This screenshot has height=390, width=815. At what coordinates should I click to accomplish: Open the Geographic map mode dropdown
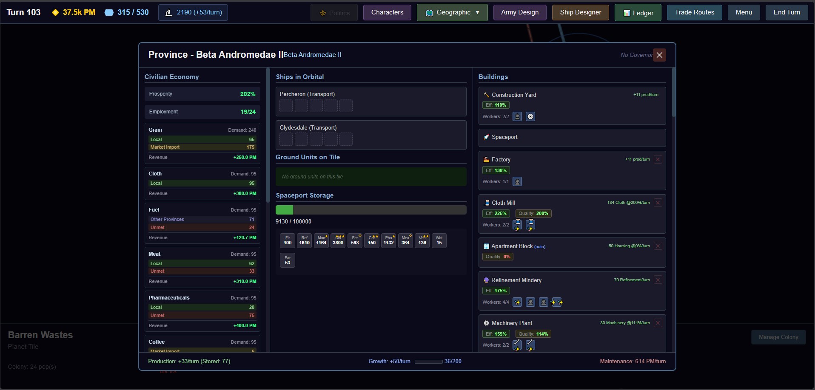click(452, 12)
